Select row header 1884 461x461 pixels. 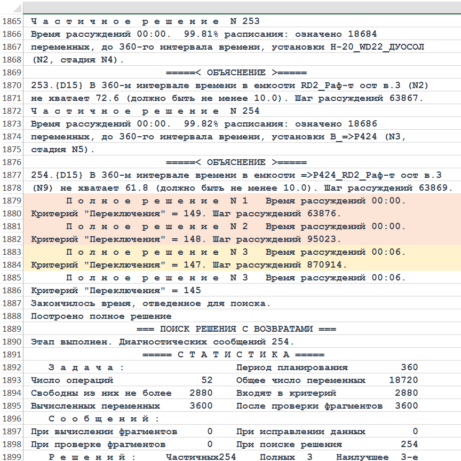(12, 265)
